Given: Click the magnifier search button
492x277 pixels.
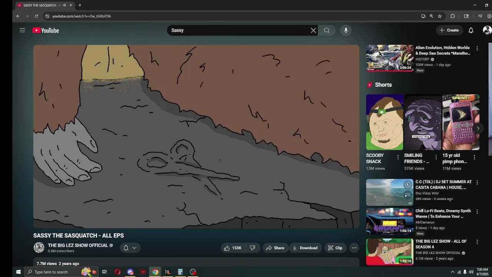Looking at the screenshot, I should [327, 30].
